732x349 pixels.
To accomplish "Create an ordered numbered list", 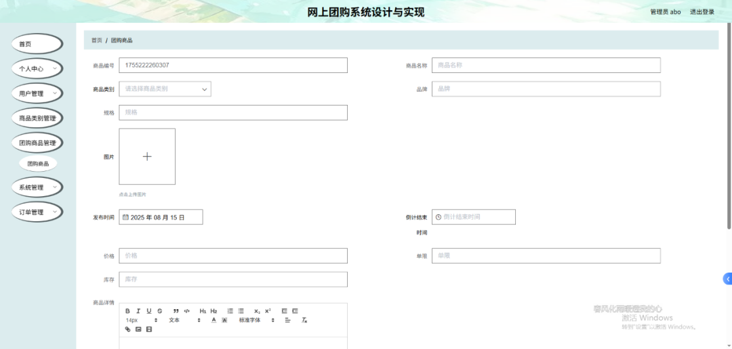I will pyautogui.click(x=230, y=311).
